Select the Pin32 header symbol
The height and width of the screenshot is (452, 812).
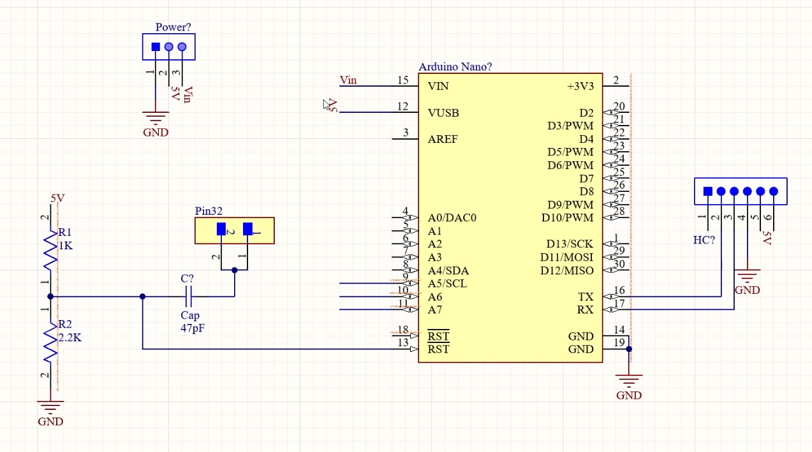coord(234,230)
